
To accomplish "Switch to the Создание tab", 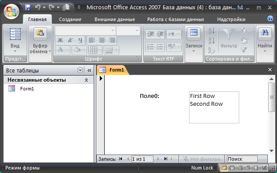I will point(70,19).
